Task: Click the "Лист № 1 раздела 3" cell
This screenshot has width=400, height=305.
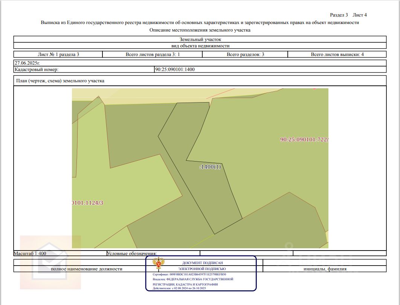Action: (58, 54)
